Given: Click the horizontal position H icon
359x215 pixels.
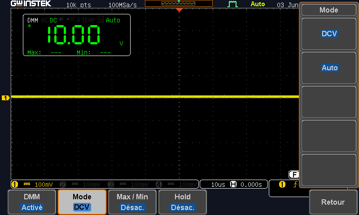Looking at the screenshot, I should (233, 184).
